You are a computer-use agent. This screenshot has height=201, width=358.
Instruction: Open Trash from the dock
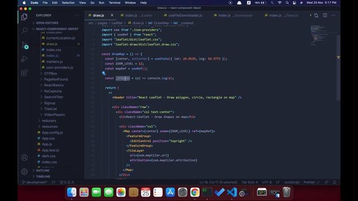[x=286, y=192]
